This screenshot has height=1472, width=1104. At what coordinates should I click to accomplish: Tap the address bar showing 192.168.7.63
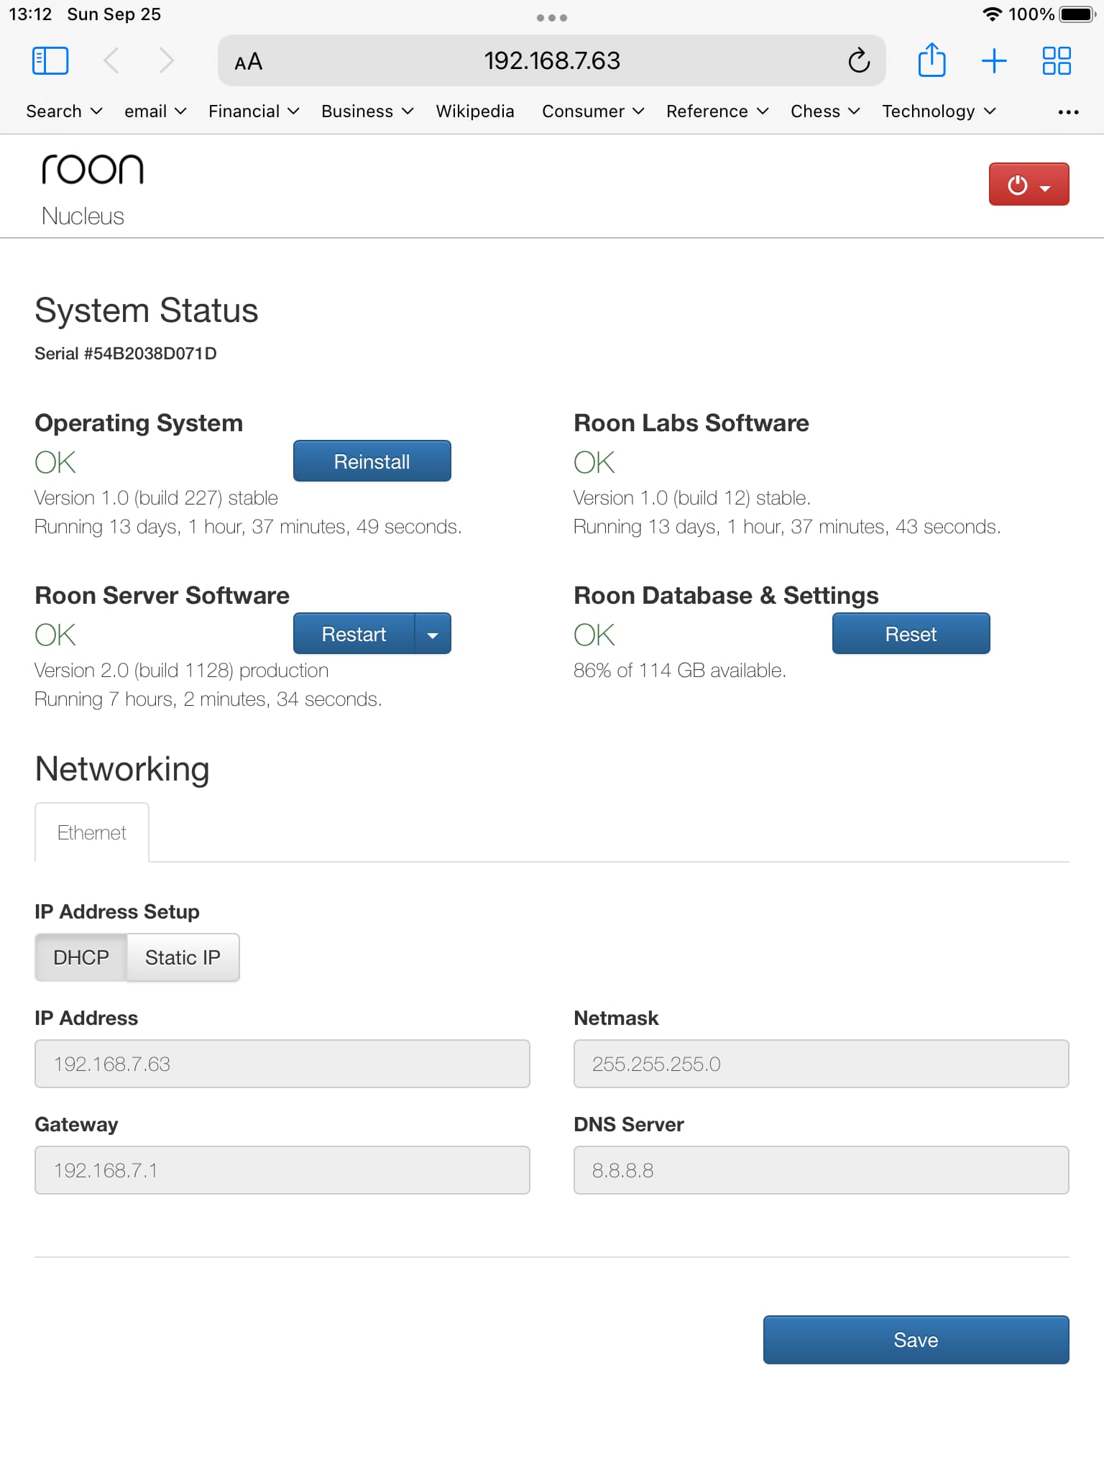click(x=551, y=60)
